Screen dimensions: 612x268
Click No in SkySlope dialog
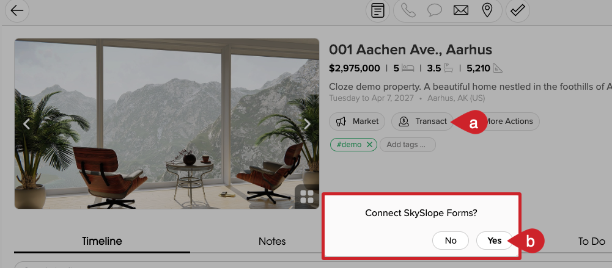(x=451, y=241)
